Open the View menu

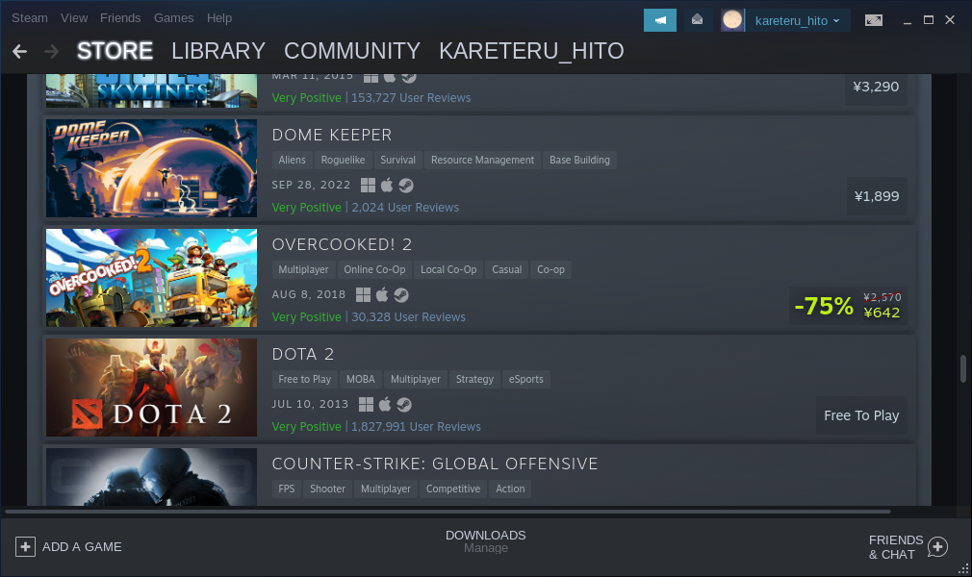[x=74, y=18]
